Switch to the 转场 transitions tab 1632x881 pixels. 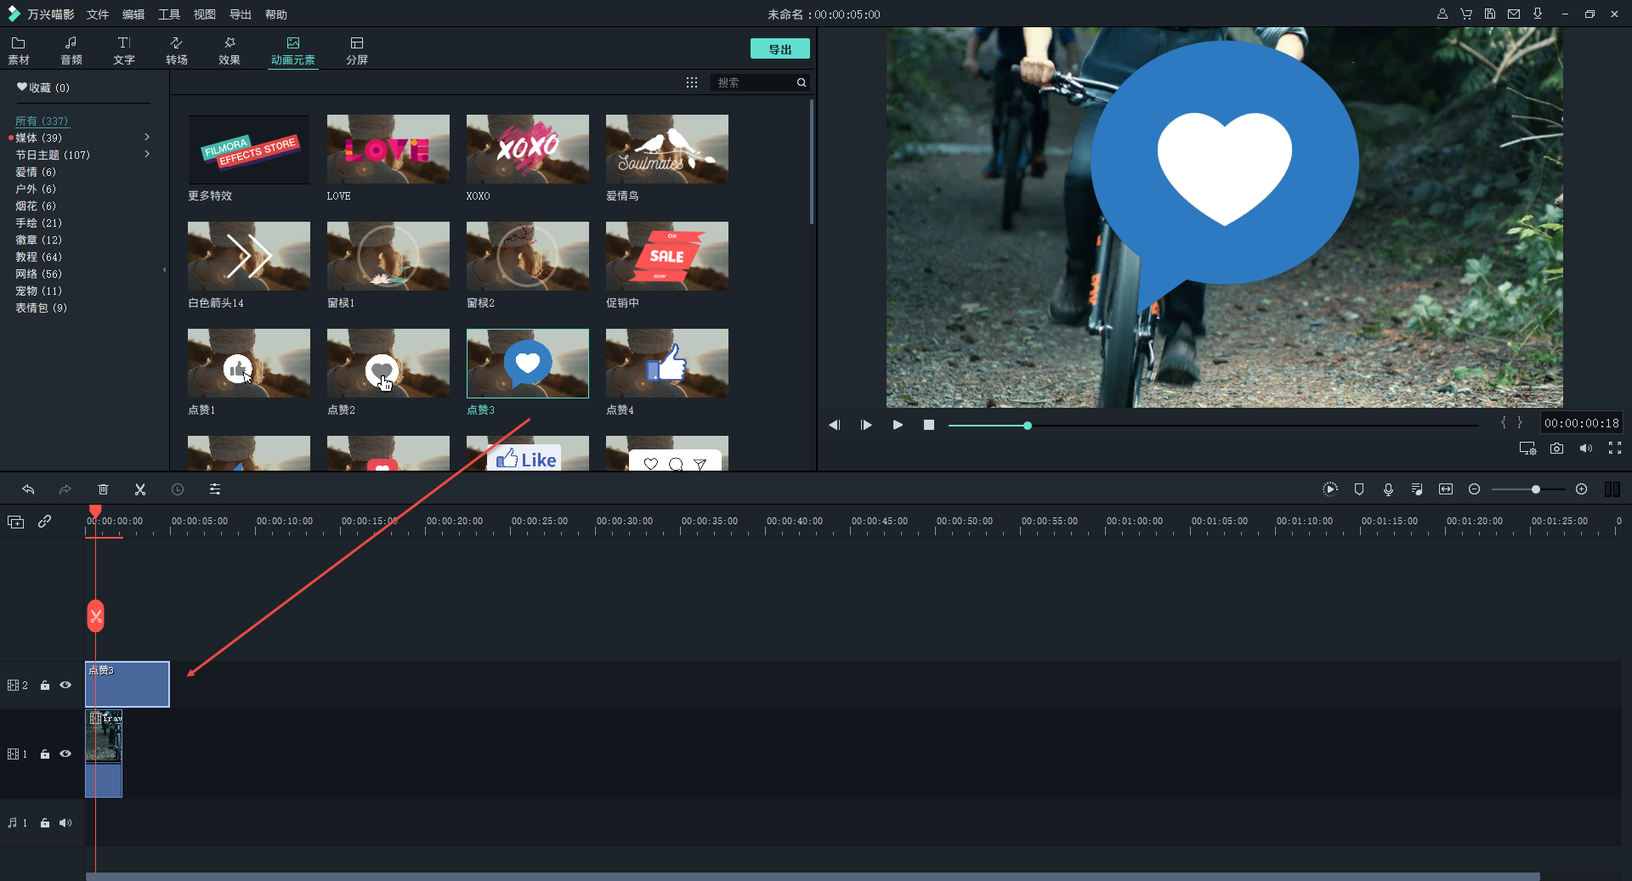pyautogui.click(x=176, y=50)
